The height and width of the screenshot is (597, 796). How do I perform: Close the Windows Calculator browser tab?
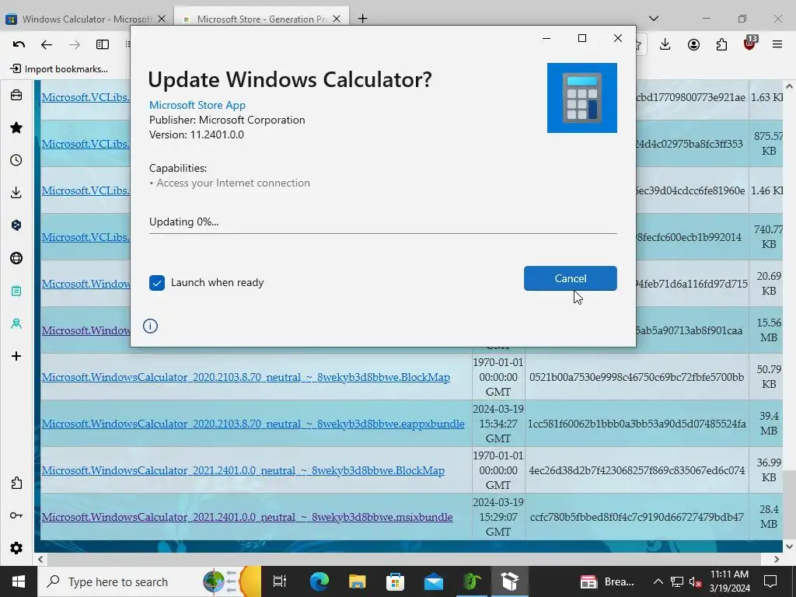tap(162, 19)
